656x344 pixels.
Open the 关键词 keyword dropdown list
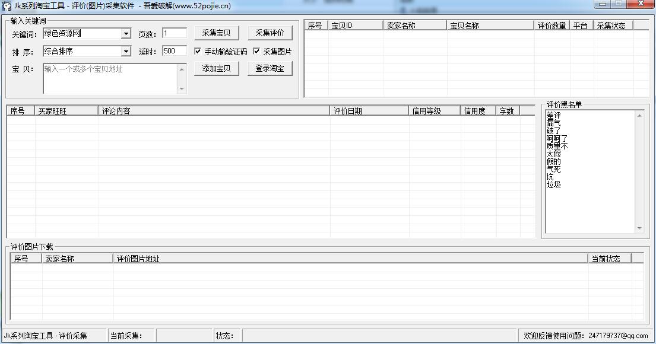[x=127, y=34]
